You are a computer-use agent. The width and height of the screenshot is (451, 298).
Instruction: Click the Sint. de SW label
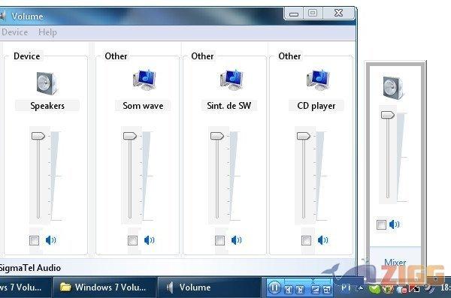[229, 106]
